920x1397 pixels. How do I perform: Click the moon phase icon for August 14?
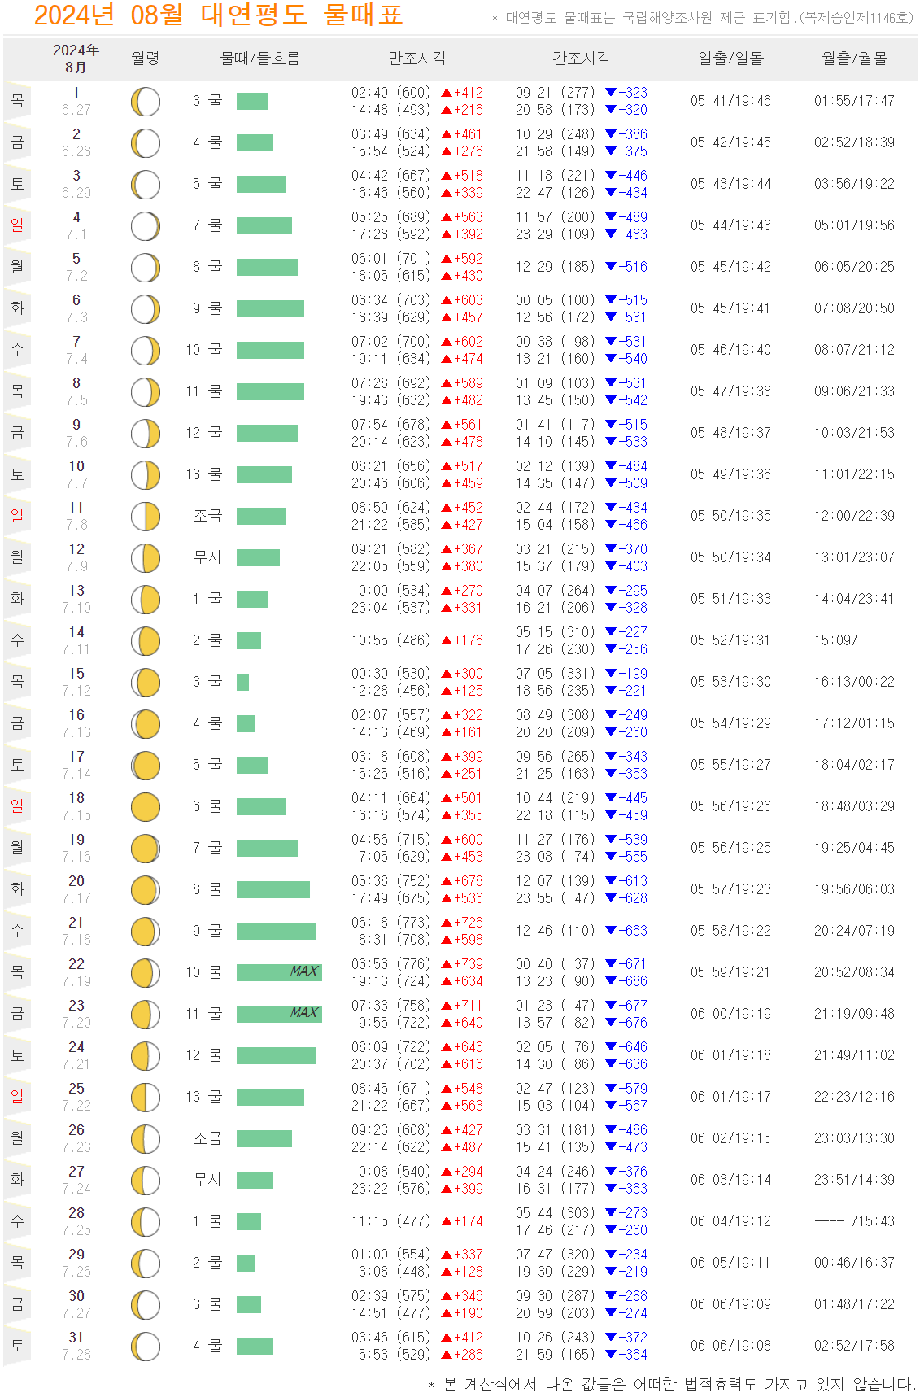tap(146, 641)
